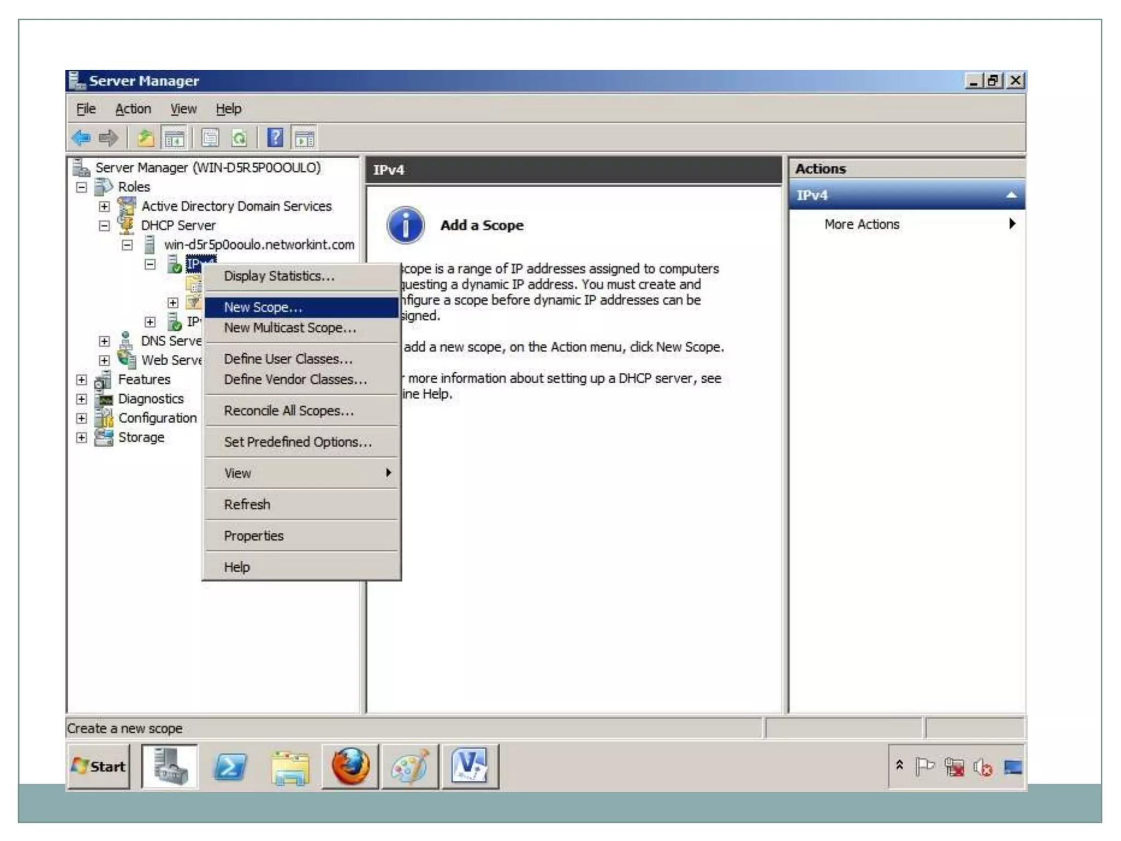Choose Define User Classes... menu entry
The width and height of the screenshot is (1121, 841).
tap(302, 359)
